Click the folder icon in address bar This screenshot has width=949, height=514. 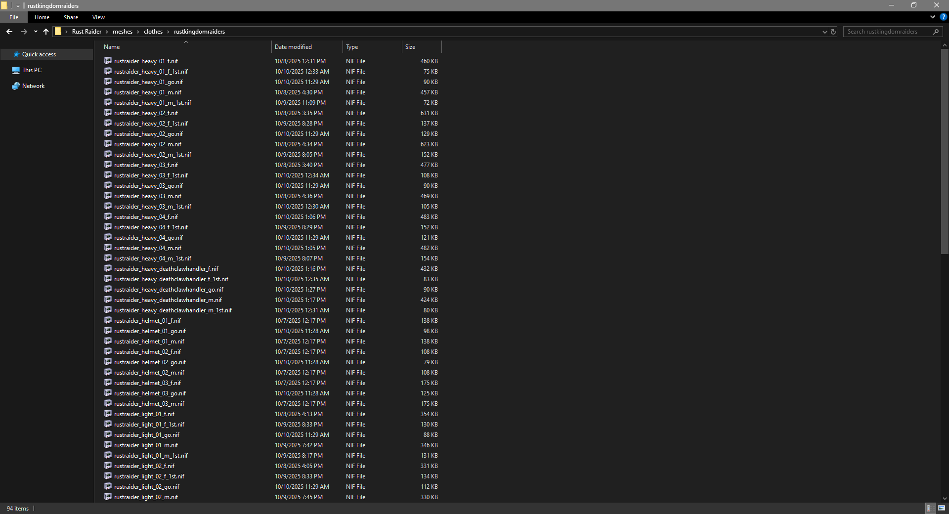tap(58, 32)
